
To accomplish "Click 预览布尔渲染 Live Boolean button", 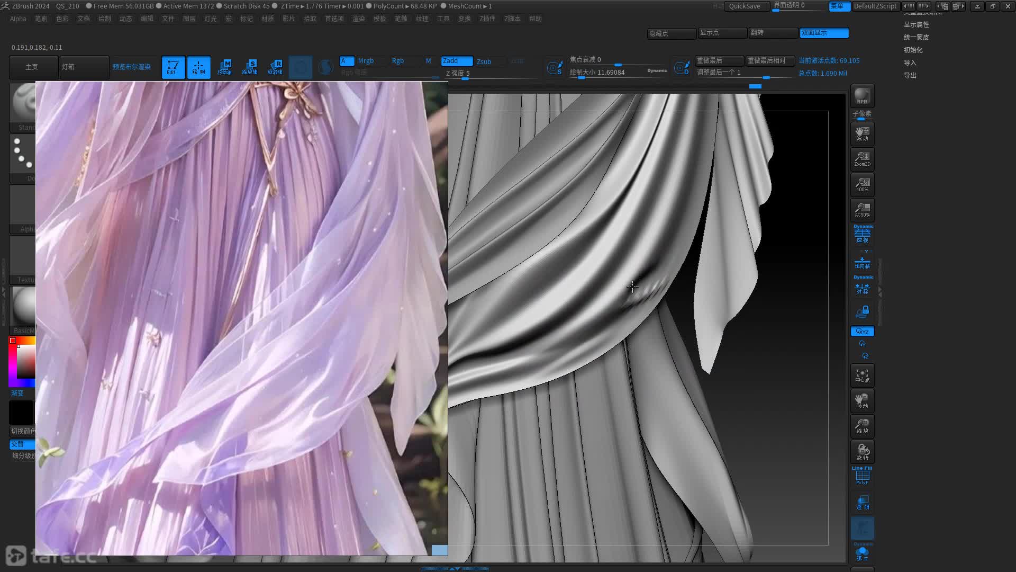I will pyautogui.click(x=132, y=67).
